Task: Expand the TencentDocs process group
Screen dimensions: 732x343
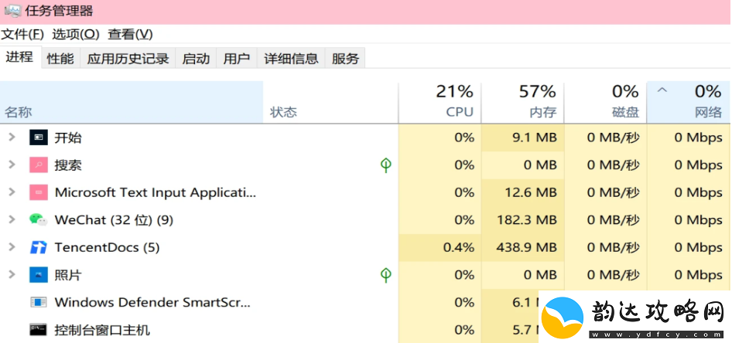Action: pos(12,247)
